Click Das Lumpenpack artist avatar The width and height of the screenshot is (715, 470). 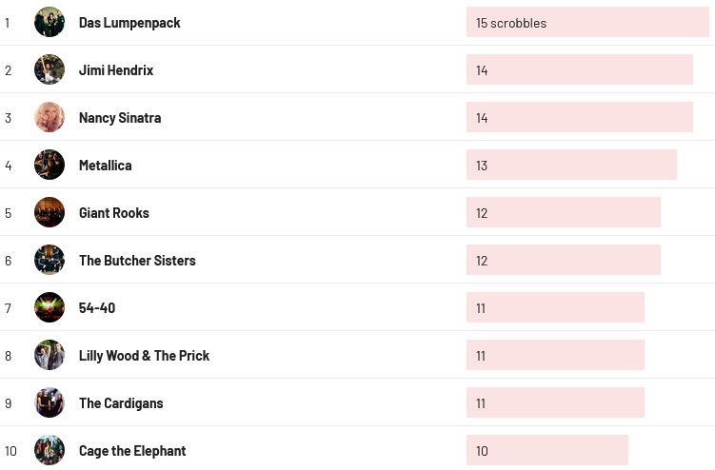pyautogui.click(x=50, y=22)
